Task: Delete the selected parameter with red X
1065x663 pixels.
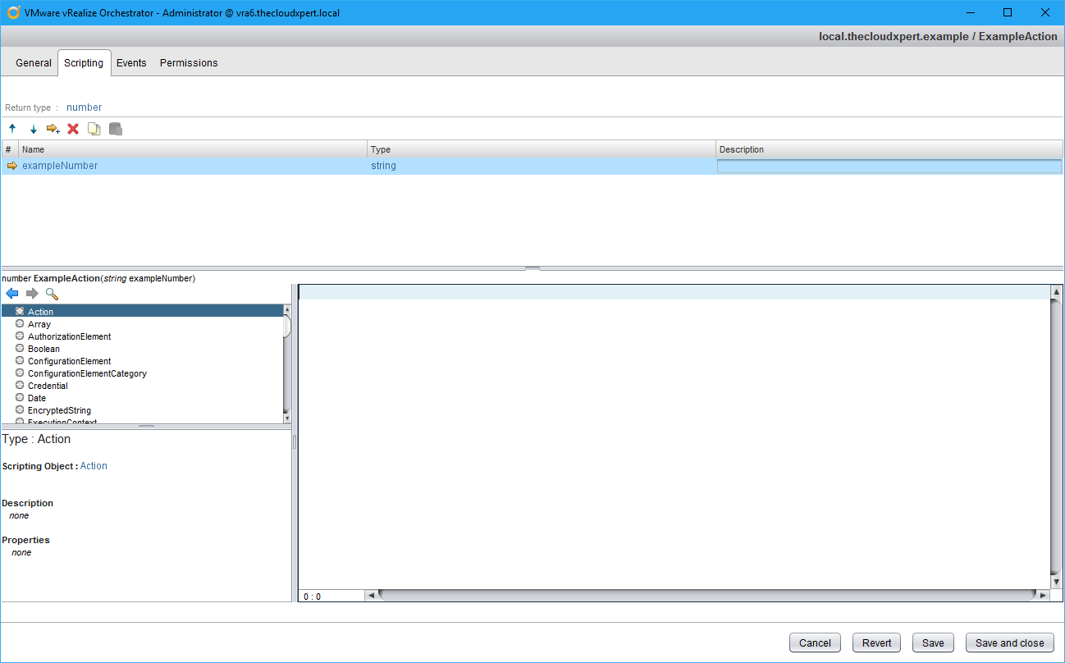Action: (x=73, y=129)
